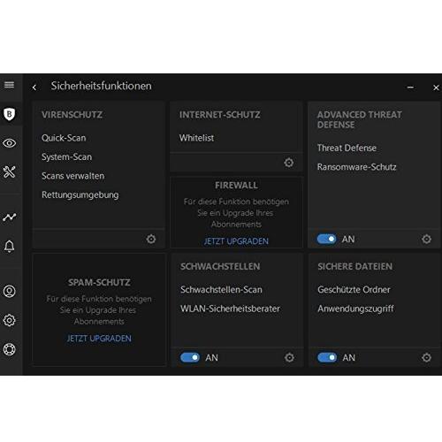Open WLAN-Sicherheitsberater
This screenshot has height=442, width=442.
point(230,309)
